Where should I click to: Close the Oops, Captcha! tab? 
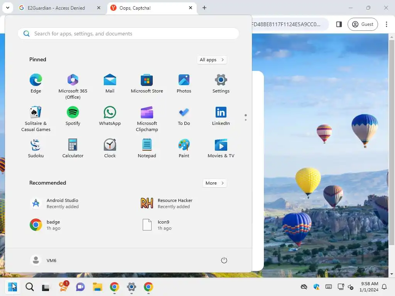coord(191,8)
